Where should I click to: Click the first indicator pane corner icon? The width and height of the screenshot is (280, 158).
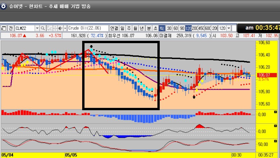tap(275, 112)
